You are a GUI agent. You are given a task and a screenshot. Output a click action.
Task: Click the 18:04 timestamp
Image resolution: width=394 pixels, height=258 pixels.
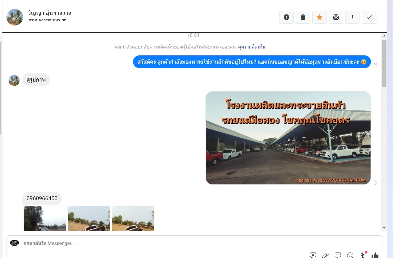coord(193,35)
